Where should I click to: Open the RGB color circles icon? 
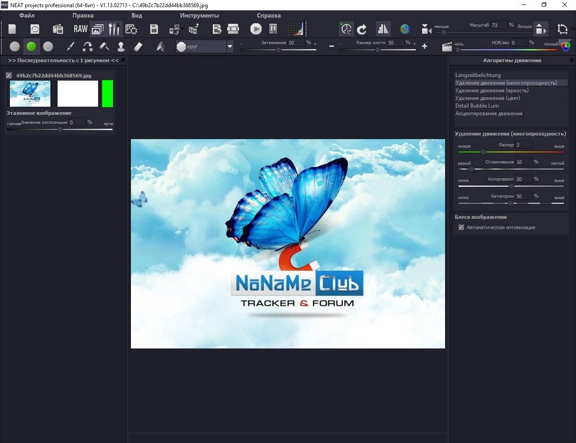[x=565, y=45]
